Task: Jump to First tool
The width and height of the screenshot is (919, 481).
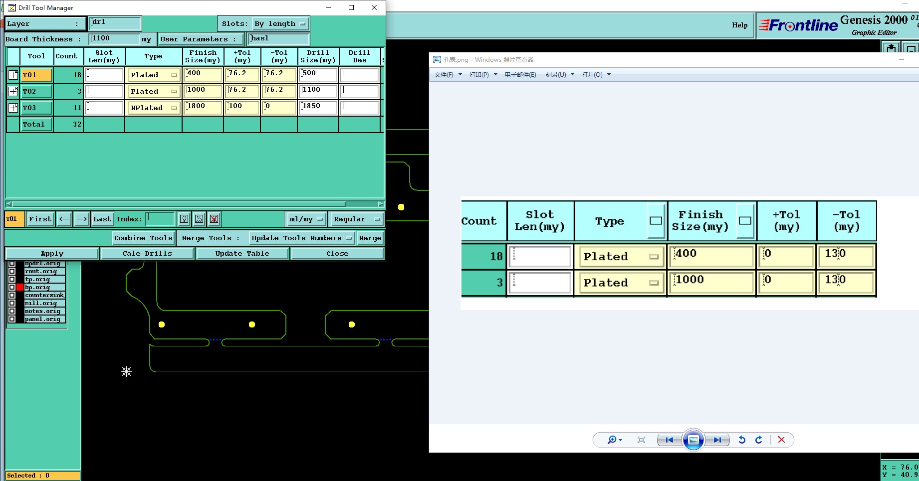Action: [x=40, y=219]
